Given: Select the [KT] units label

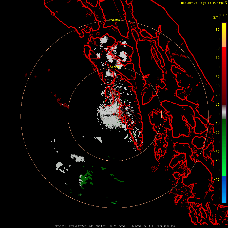Looking at the screenshot, I should click(216, 17).
